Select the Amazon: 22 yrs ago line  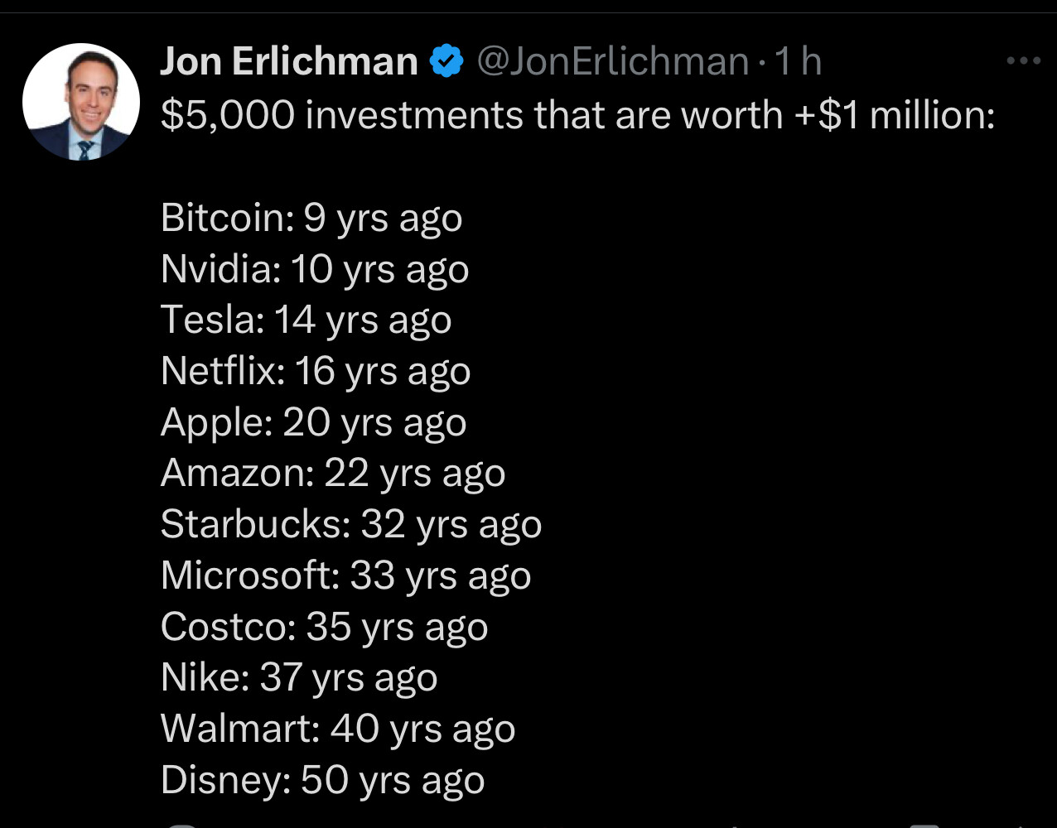tap(333, 474)
